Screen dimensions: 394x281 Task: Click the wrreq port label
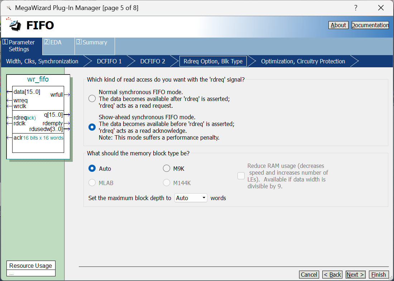(21, 101)
